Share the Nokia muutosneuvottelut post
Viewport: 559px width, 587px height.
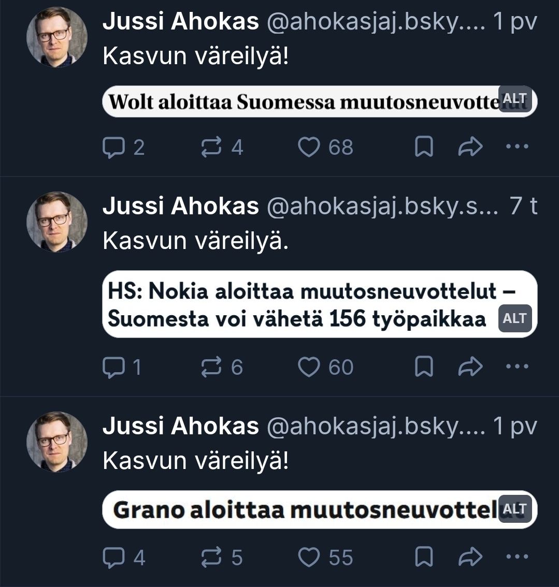pyautogui.click(x=470, y=367)
